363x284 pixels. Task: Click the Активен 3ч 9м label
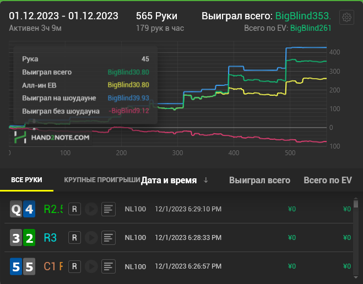coord(35,28)
